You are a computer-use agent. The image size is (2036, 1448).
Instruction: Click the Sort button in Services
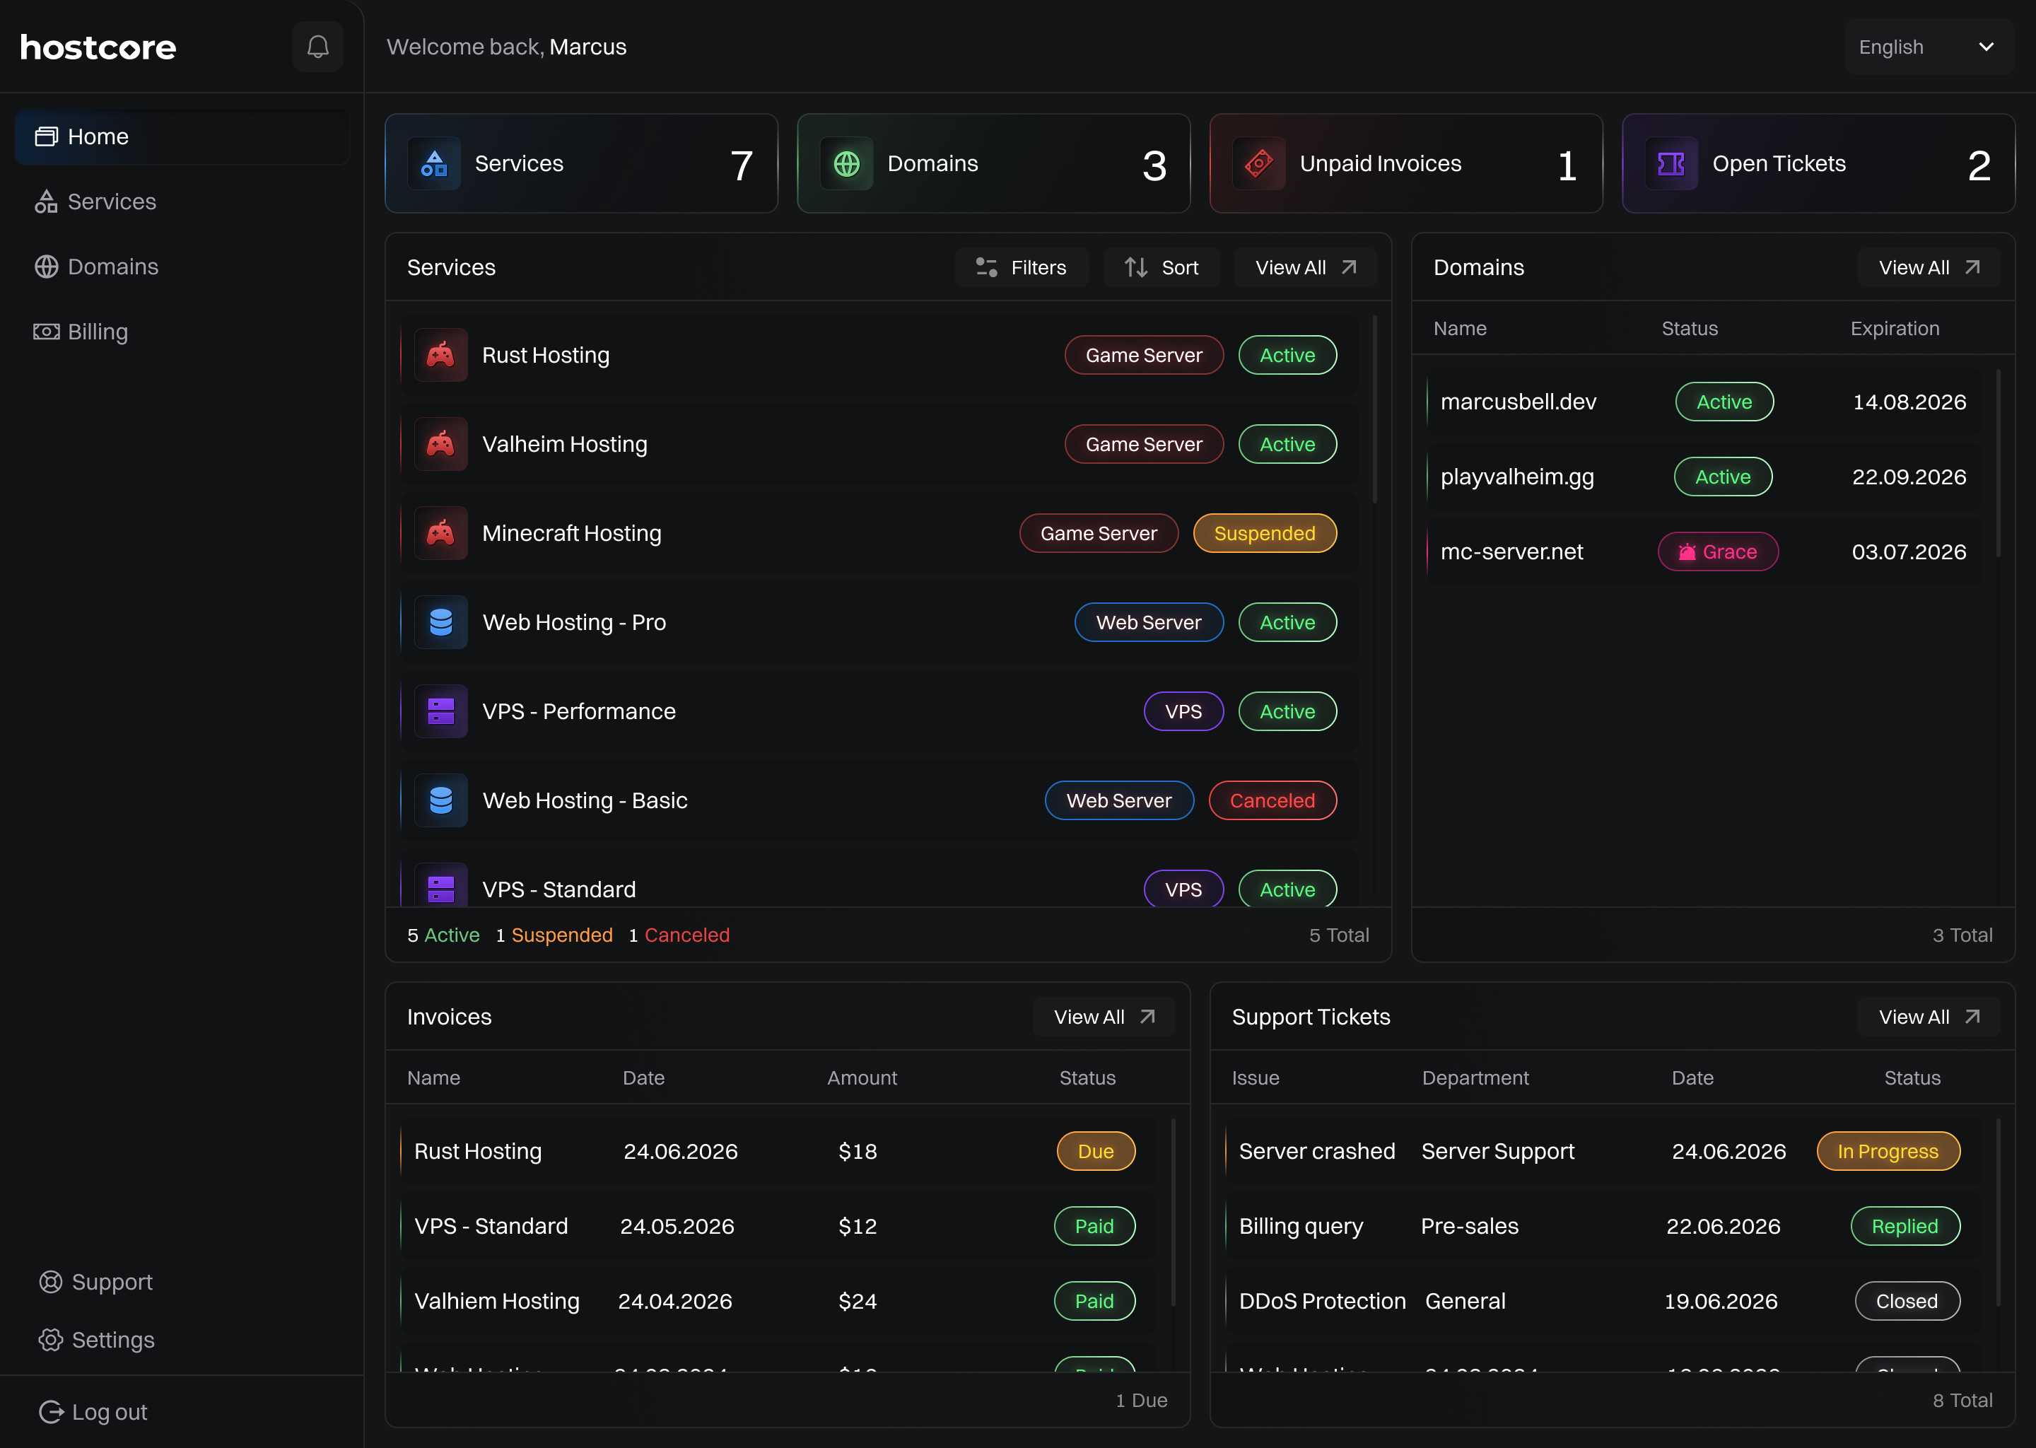pos(1162,267)
